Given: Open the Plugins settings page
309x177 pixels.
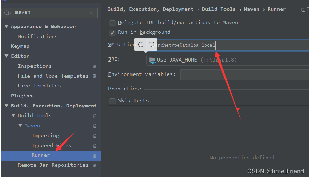Looking at the screenshot, I should coord(22,96).
